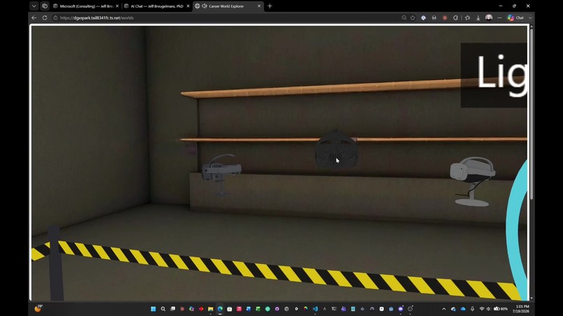
Task: Go back with the browser back arrow
Action: [x=34, y=17]
